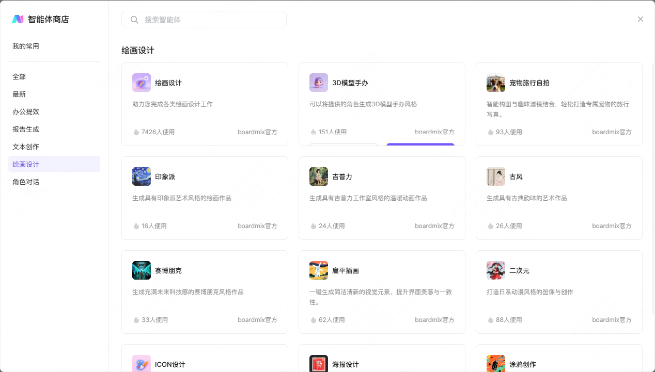Select the 最新 category
Image resolution: width=655 pixels, height=372 pixels.
[x=54, y=94]
